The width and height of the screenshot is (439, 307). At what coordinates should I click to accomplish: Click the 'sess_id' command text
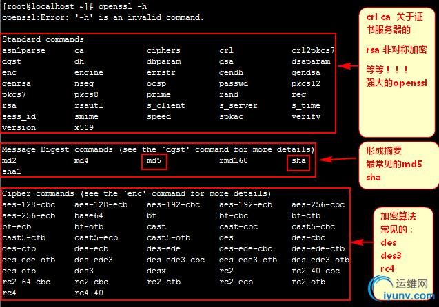coord(19,116)
